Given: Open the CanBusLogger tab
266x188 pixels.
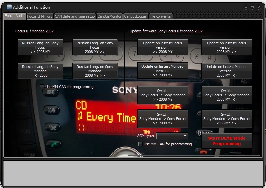Looking at the screenshot, I should [x=136, y=16].
